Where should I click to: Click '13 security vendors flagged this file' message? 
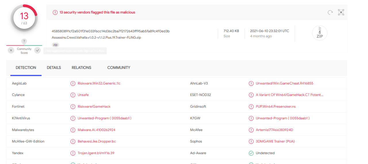click(97, 12)
